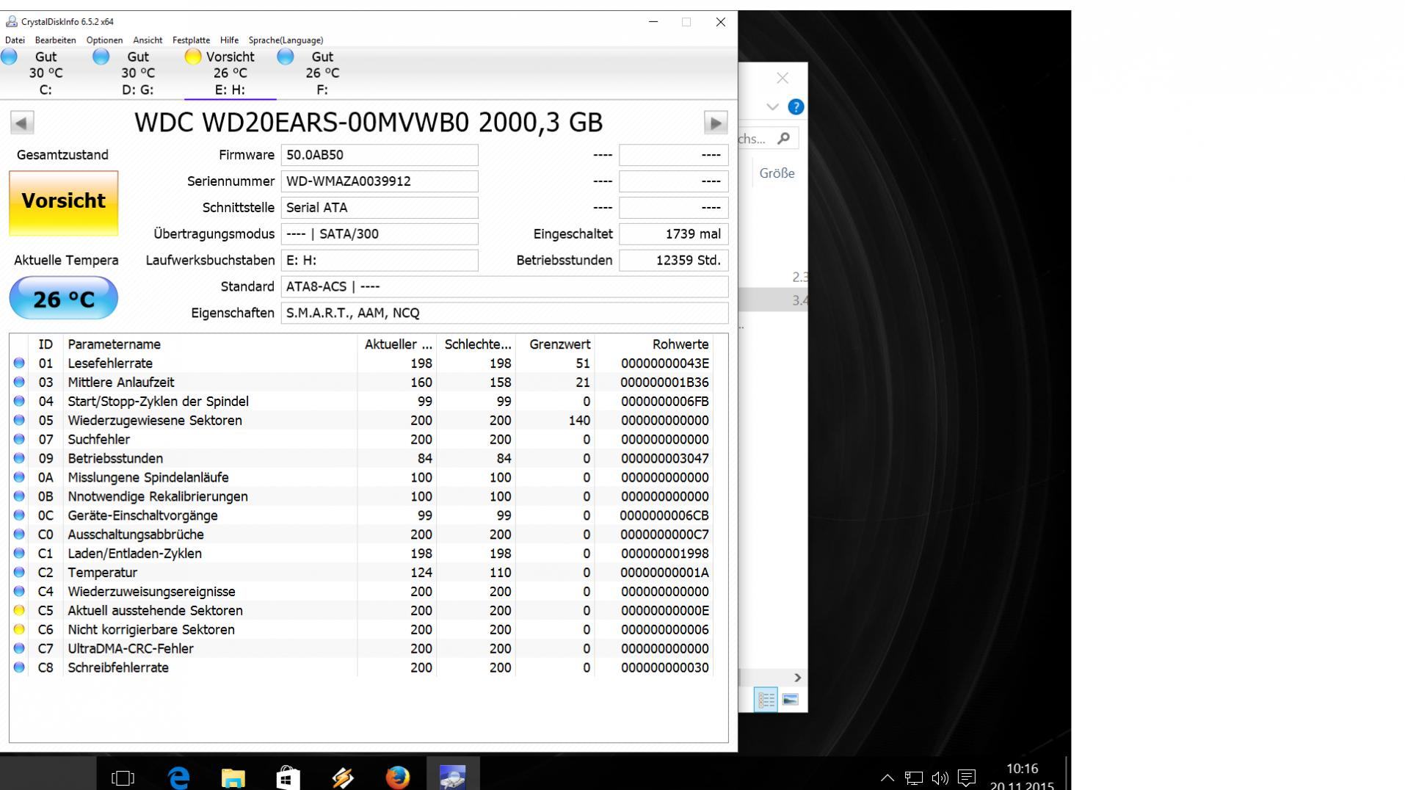Select the Laden/Entladen-Zyklen row
Screen dimensions: 1405x790
click(x=361, y=554)
